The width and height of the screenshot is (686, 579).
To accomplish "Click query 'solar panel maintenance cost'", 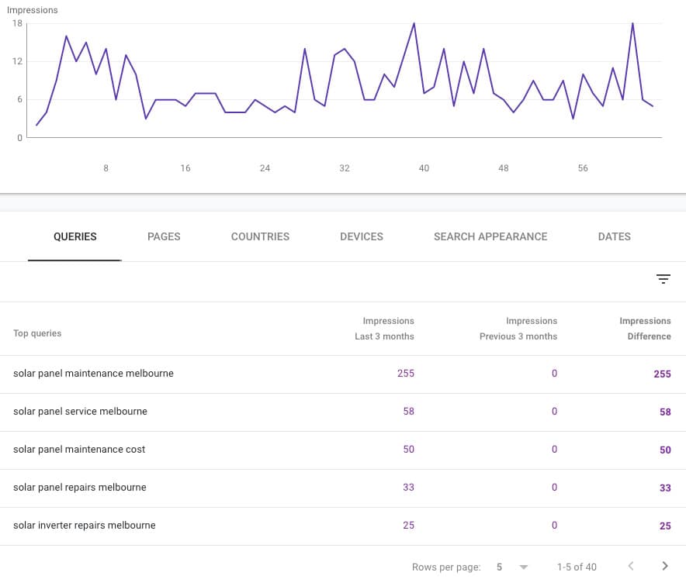I will point(79,450).
